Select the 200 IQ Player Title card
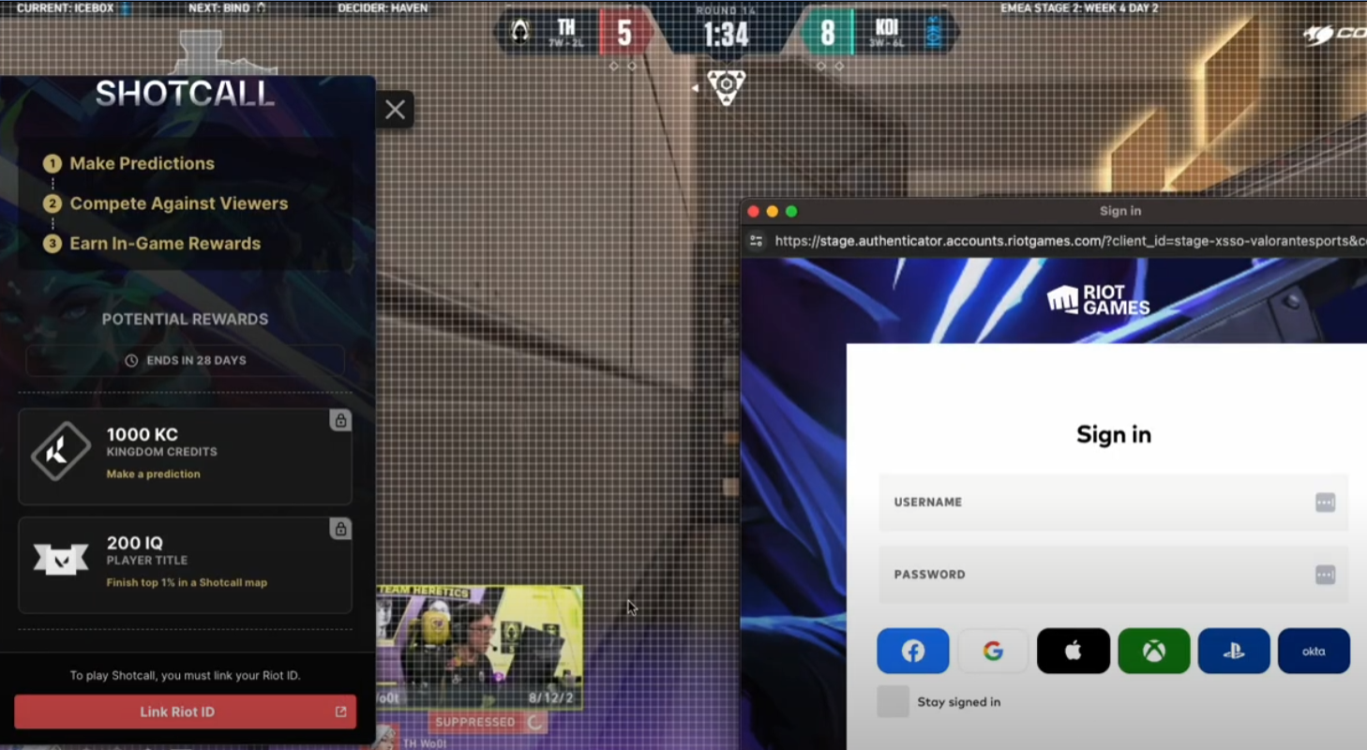 pos(185,565)
